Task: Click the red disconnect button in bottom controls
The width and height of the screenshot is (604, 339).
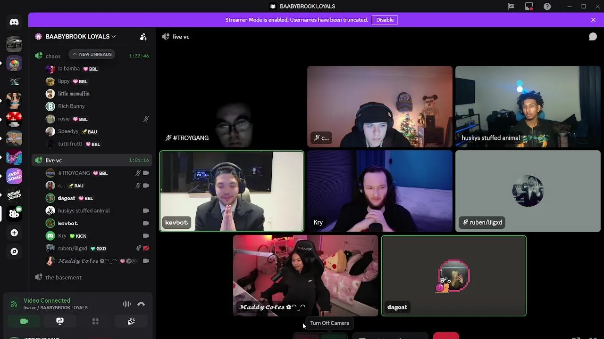Action: (x=446, y=336)
